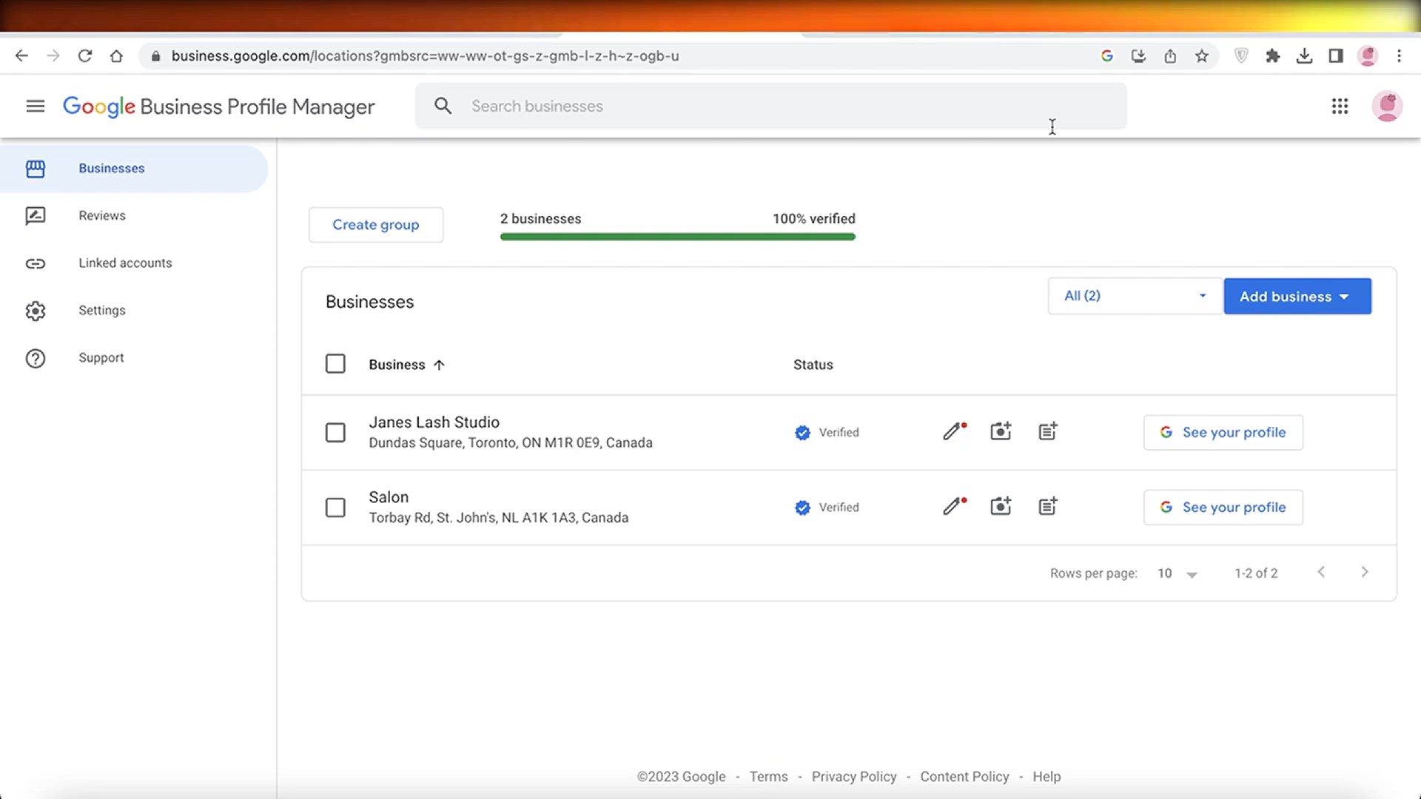This screenshot has width=1421, height=799.
Task: See your profile for Salon
Action: pyautogui.click(x=1223, y=507)
